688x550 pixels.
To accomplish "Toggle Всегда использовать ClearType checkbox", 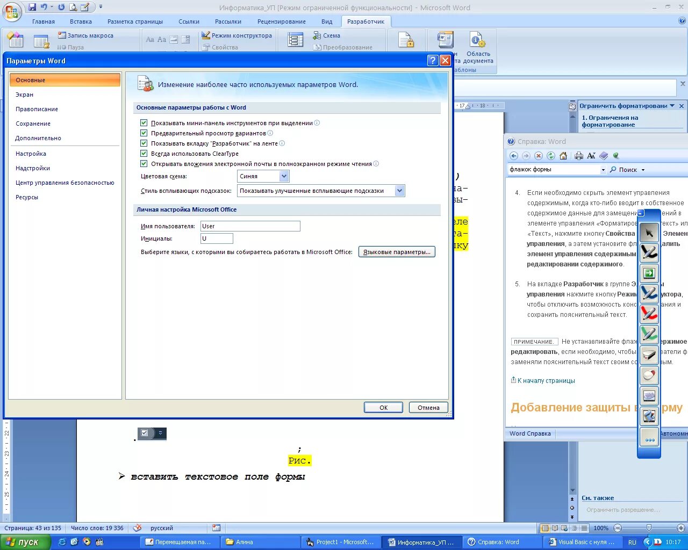I will pos(144,154).
